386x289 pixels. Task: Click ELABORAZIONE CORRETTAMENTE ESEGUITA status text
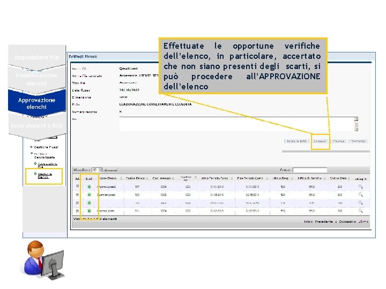155,104
